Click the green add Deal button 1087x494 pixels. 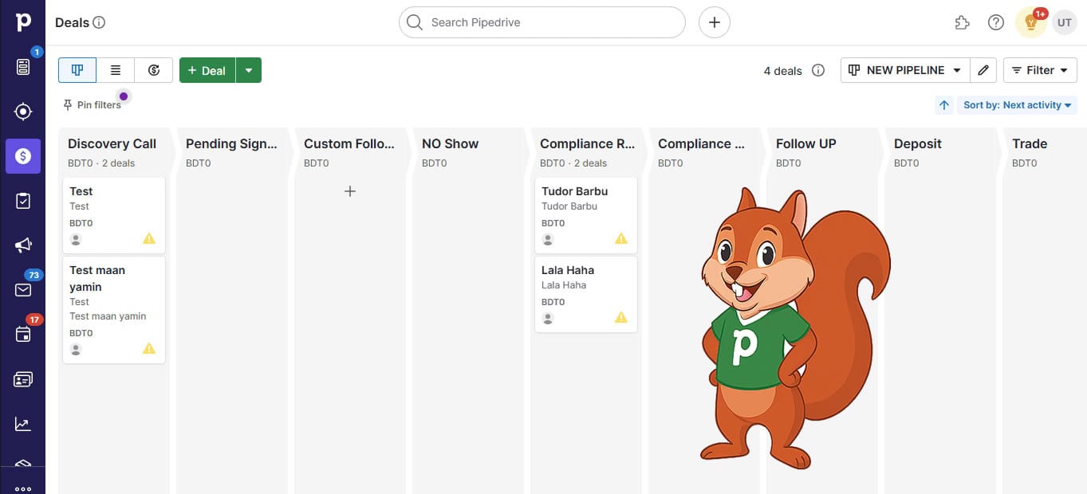click(x=207, y=70)
